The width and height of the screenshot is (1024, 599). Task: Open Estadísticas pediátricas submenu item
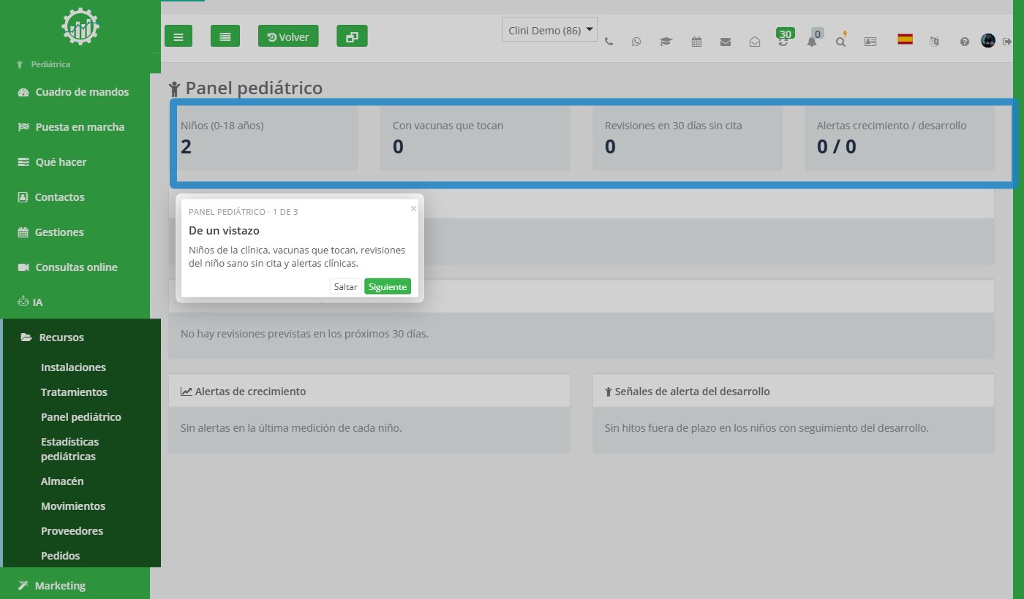point(69,449)
